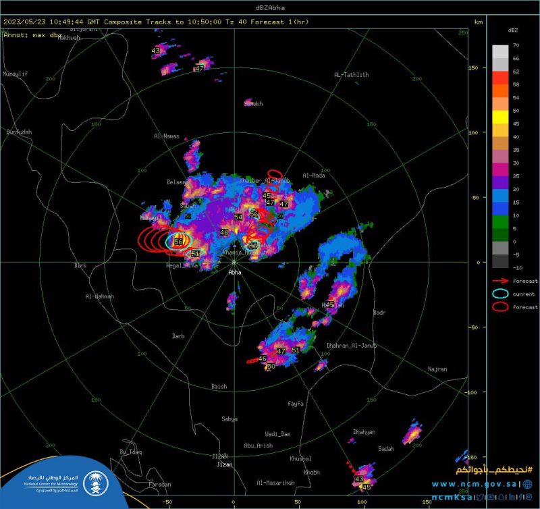Click the Bu_Tawq location label
The width and height of the screenshot is (540, 509).
click(x=130, y=452)
